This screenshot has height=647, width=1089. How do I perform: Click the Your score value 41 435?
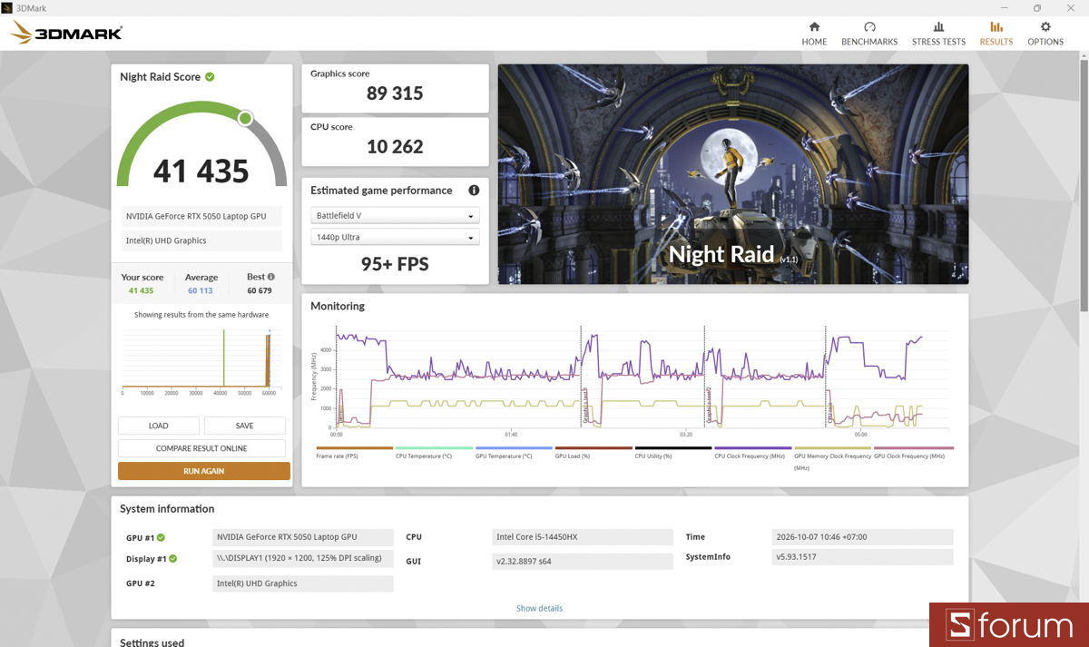pos(141,290)
